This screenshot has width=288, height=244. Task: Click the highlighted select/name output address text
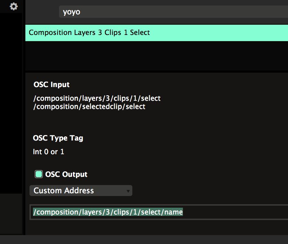[108, 212]
